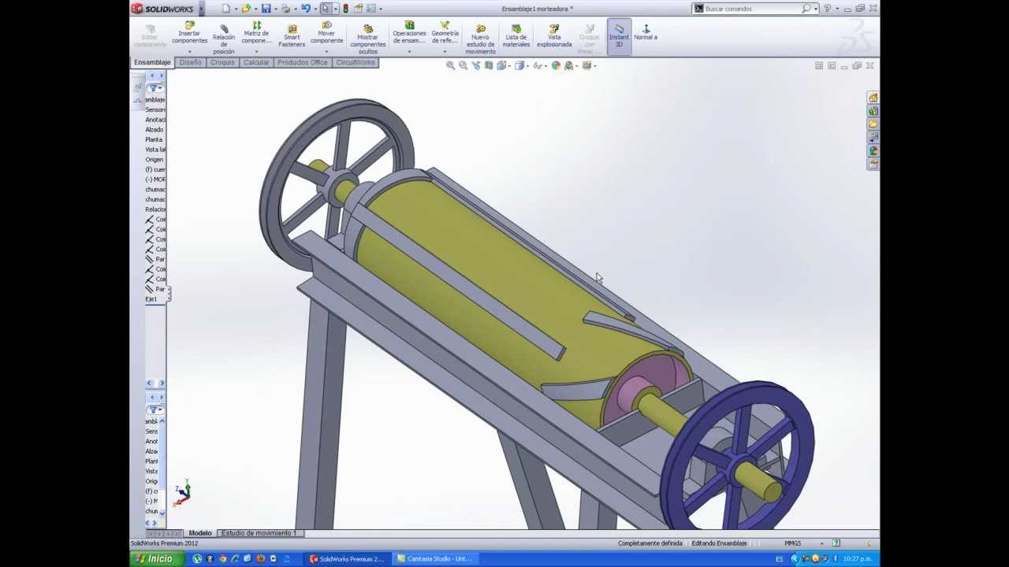1009x567 pixels.
Task: Switch to the Diseño tab
Action: 191,62
